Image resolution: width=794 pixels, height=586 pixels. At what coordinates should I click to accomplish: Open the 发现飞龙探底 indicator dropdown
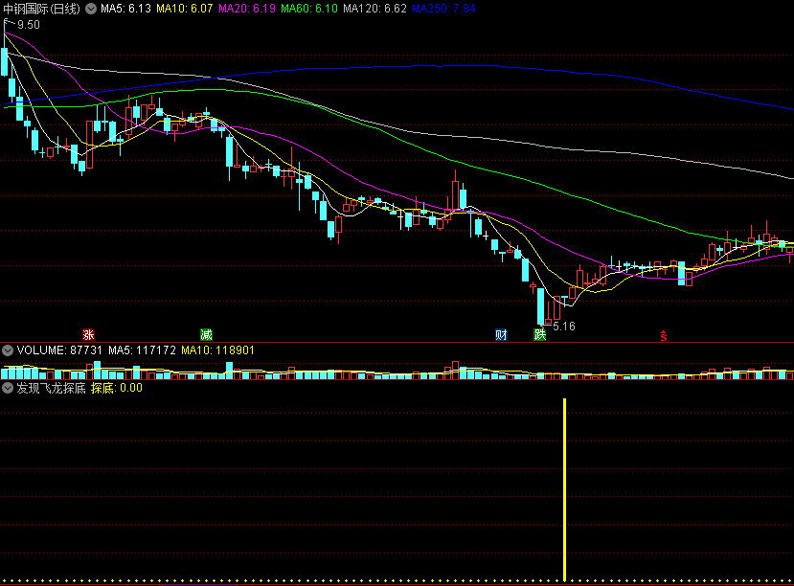[x=8, y=388]
